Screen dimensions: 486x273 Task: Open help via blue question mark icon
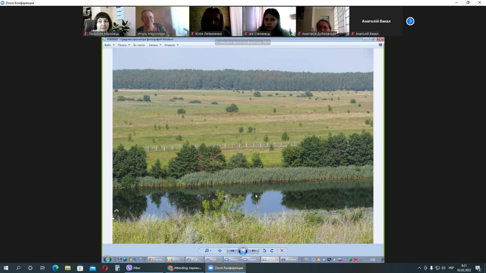pos(380,45)
